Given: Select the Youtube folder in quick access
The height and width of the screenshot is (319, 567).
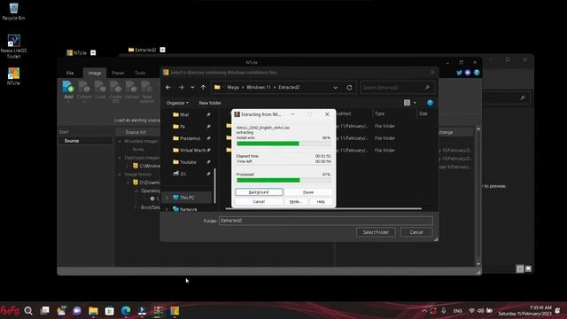Looking at the screenshot, I should [188, 162].
